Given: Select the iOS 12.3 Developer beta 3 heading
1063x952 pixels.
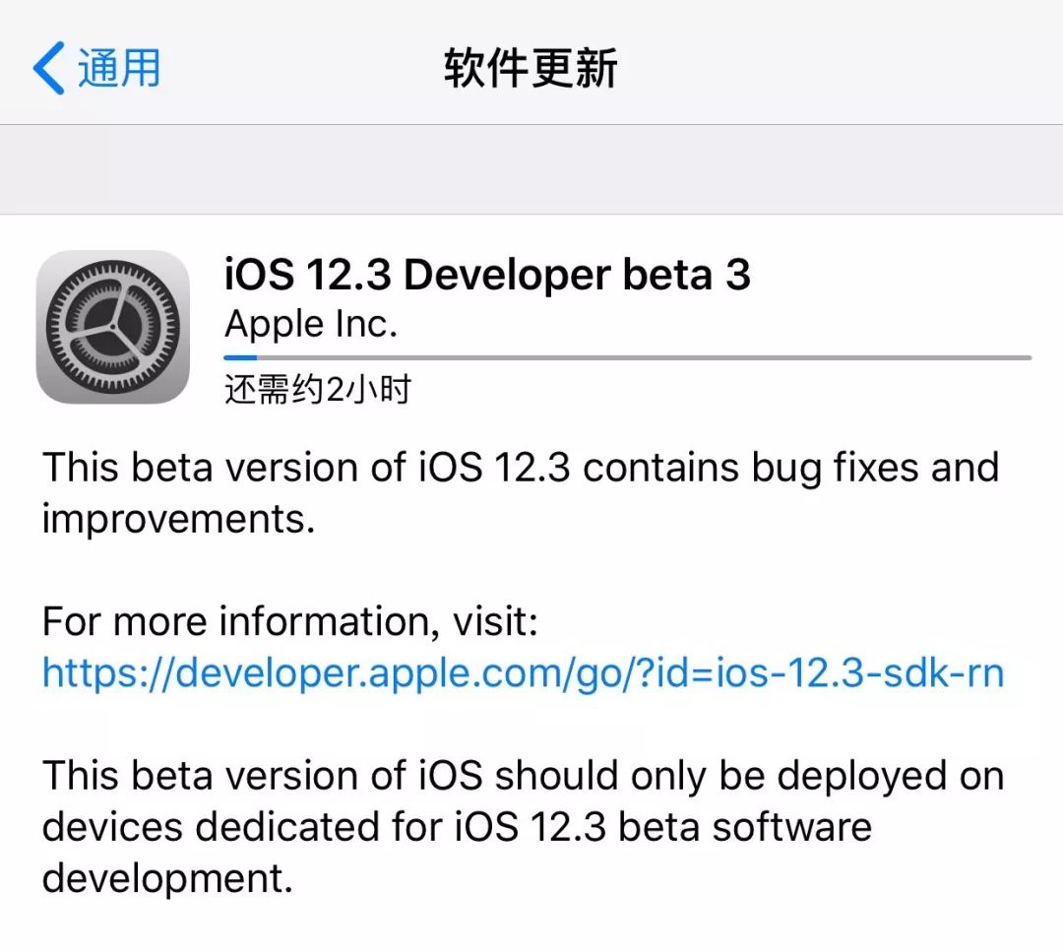Looking at the screenshot, I should click(487, 275).
